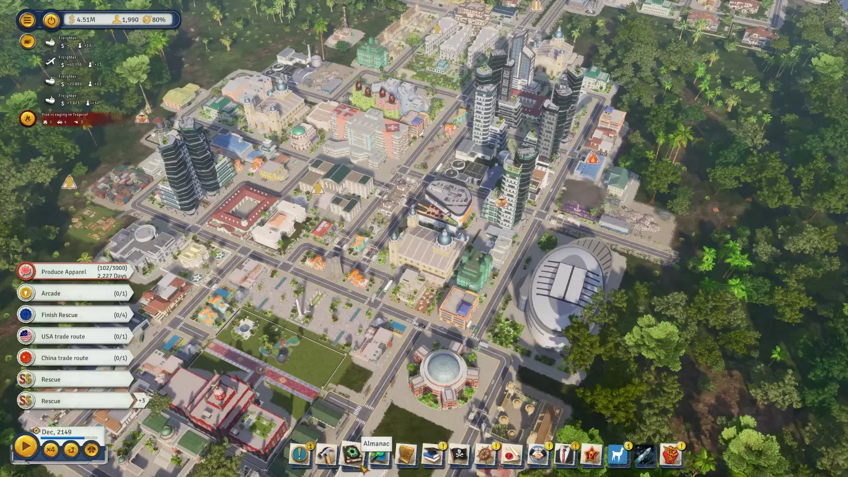Click the blue exclamation tasks icon
Image resolution: width=848 pixels, height=477 pixels.
click(299, 454)
